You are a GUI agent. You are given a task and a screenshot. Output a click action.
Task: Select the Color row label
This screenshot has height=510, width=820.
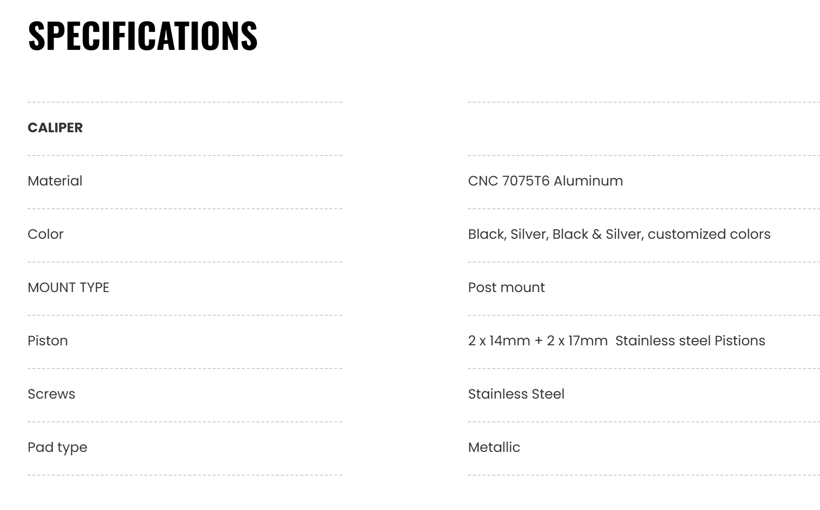[x=46, y=234]
